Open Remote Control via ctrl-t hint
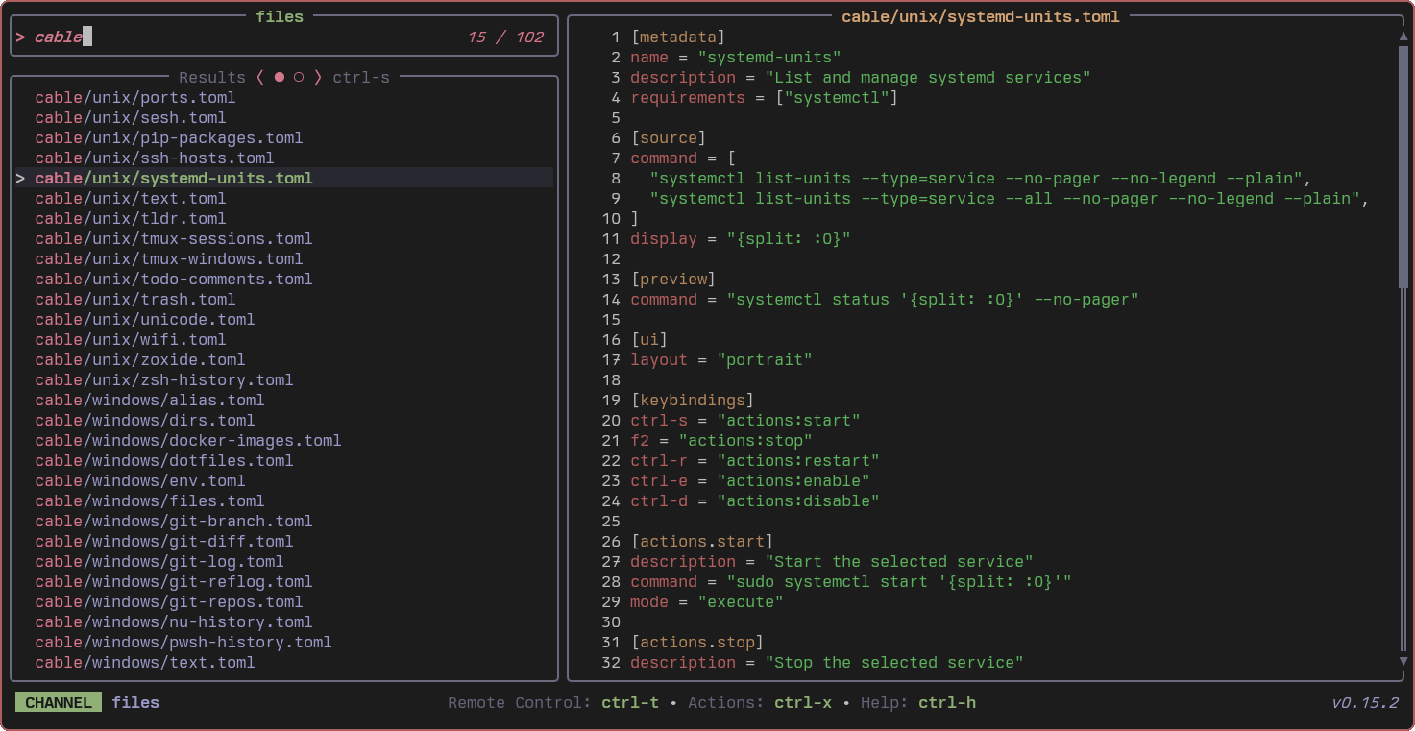 (630, 702)
